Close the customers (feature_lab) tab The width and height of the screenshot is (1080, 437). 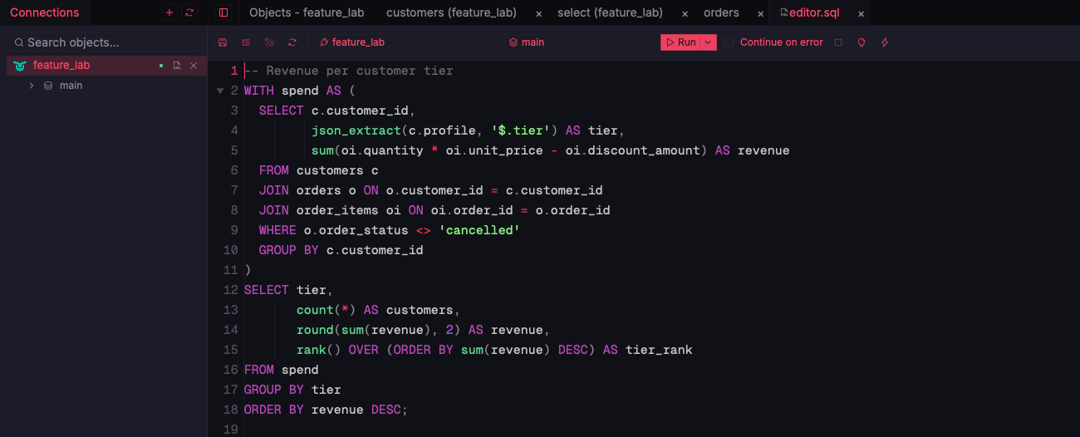(539, 13)
